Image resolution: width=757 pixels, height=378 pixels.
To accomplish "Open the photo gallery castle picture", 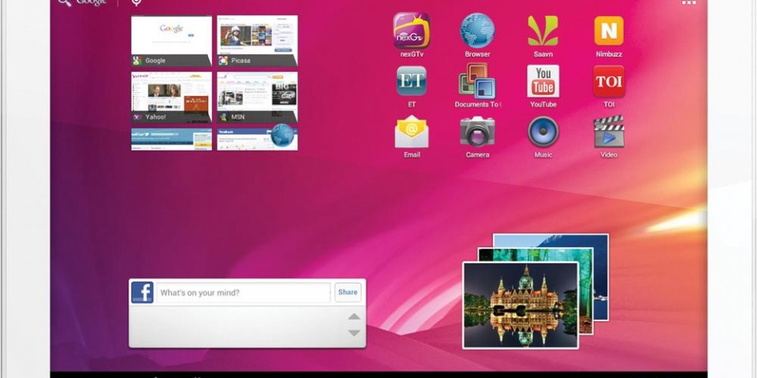I will point(520,305).
